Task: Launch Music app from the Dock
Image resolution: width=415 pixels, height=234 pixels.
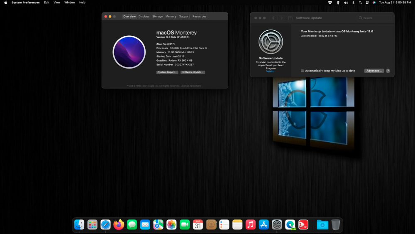Action: [251, 225]
